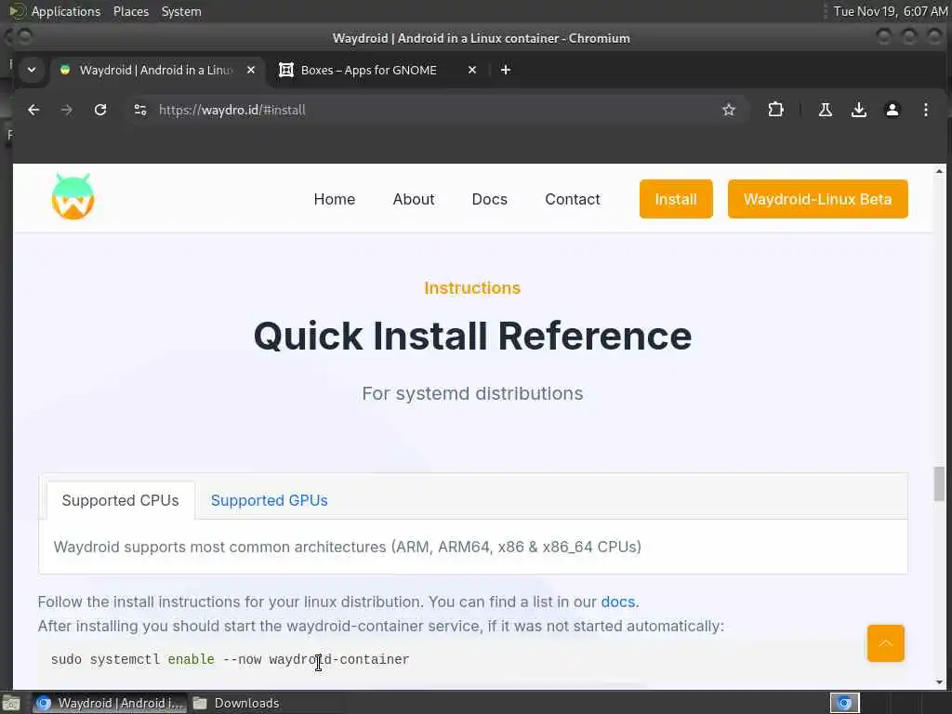
Task: Reload the Waydroid page
Action: (x=100, y=110)
